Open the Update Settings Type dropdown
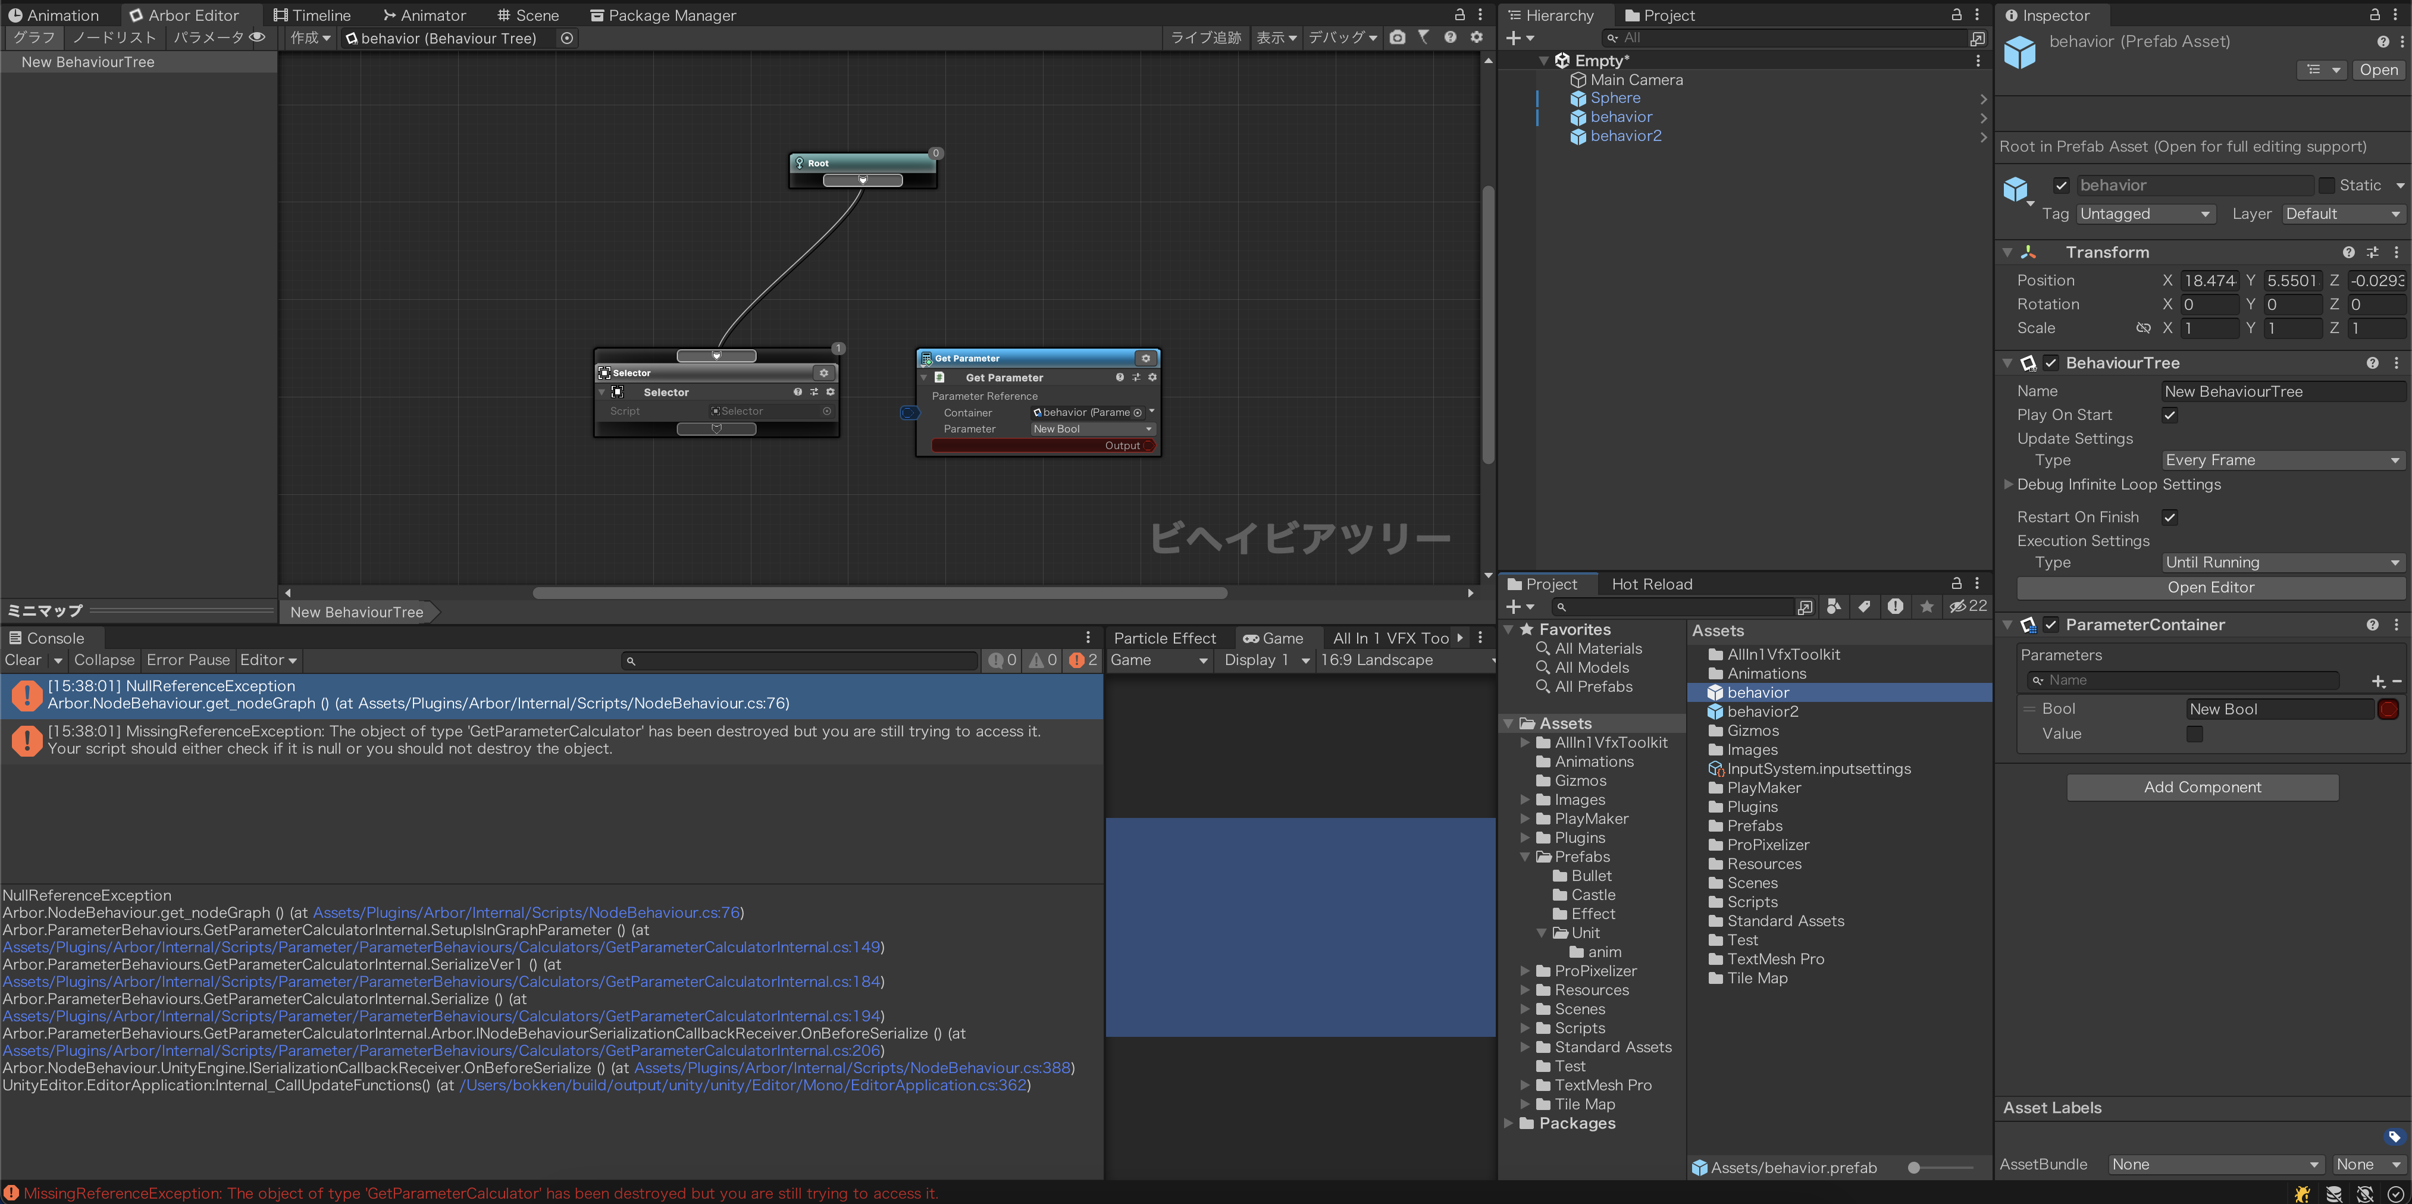This screenshot has height=1204, width=2412. tap(2281, 460)
